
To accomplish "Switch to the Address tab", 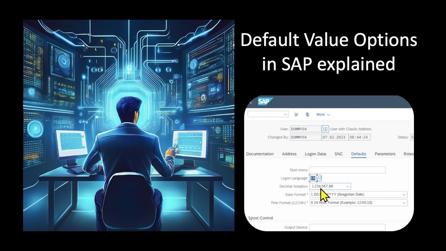I will (289, 154).
